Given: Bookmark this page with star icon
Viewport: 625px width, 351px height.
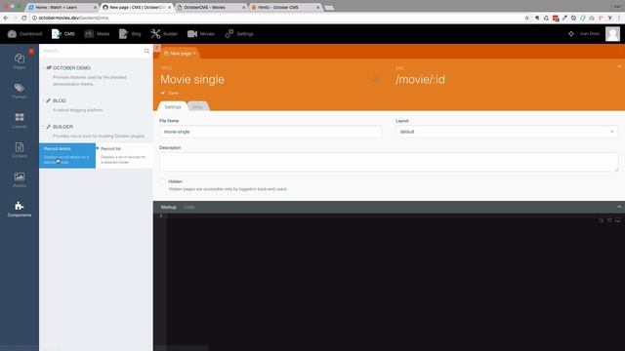Looking at the screenshot, I should click(526, 18).
